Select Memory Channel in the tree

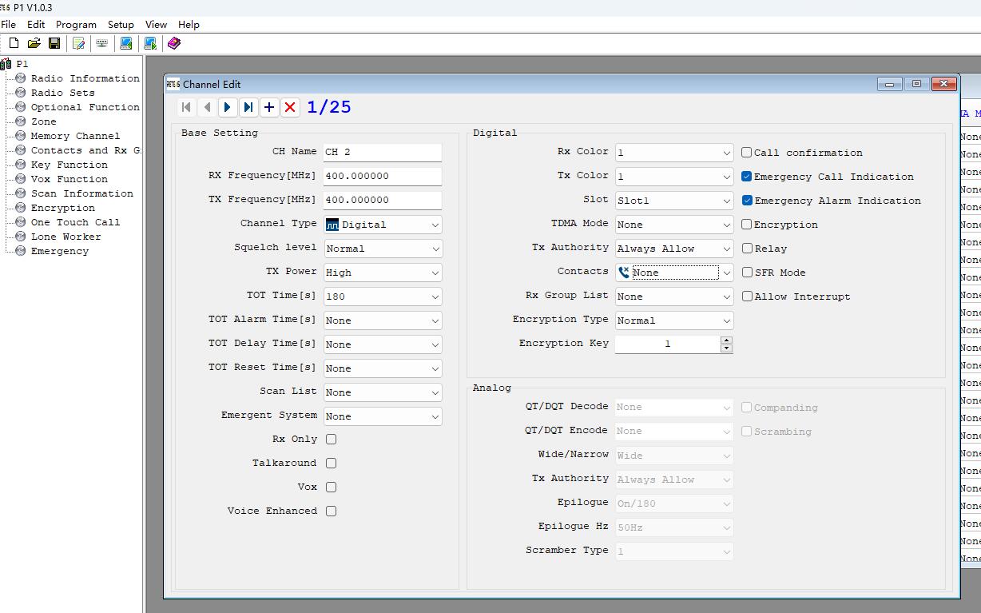tap(75, 136)
